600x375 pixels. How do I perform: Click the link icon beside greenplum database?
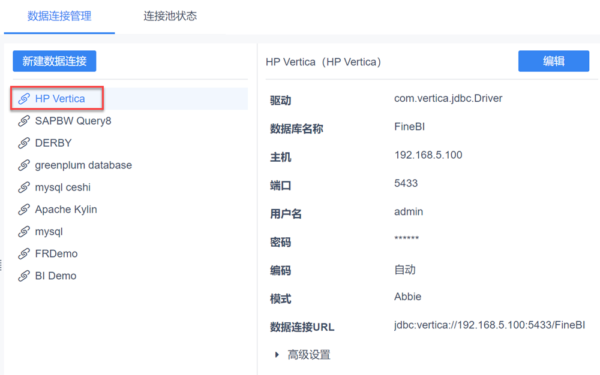[24, 165]
